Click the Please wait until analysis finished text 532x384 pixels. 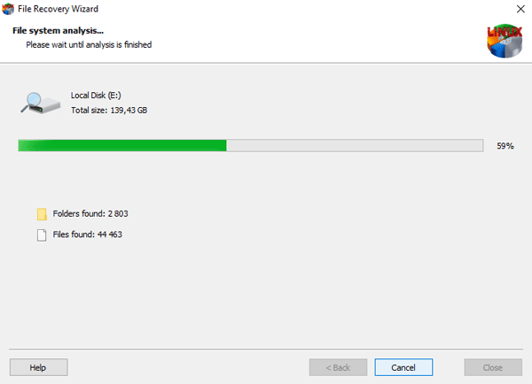tap(89, 45)
